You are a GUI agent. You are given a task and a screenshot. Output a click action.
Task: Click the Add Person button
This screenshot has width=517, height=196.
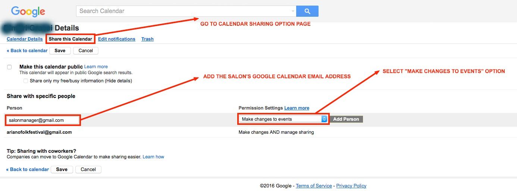tap(346, 119)
